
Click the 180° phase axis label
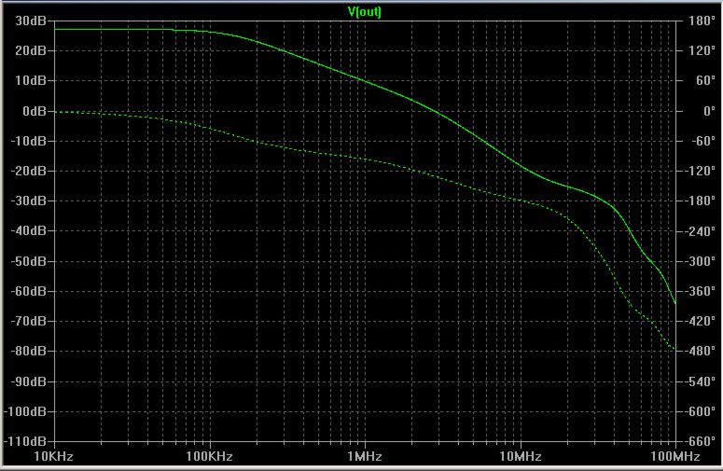[702, 21]
